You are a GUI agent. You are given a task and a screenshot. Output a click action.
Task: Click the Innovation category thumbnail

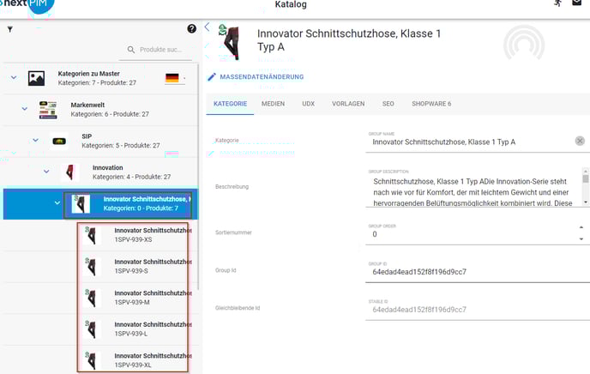[70, 172]
